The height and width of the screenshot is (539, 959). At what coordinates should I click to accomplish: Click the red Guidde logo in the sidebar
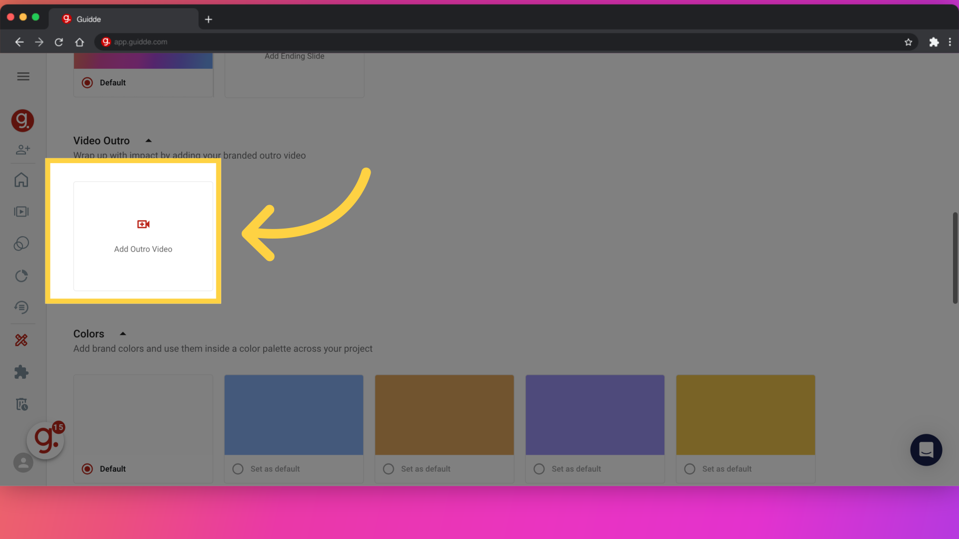pyautogui.click(x=22, y=120)
